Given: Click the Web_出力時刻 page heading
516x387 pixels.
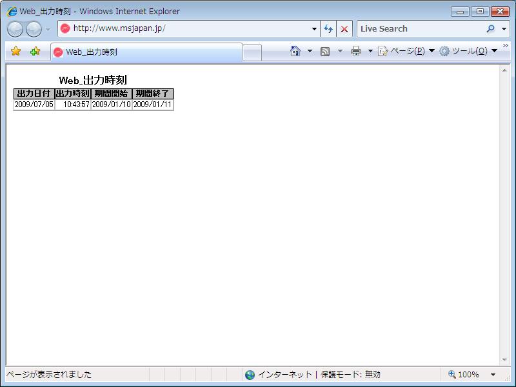Looking at the screenshot, I should pyautogui.click(x=93, y=80).
